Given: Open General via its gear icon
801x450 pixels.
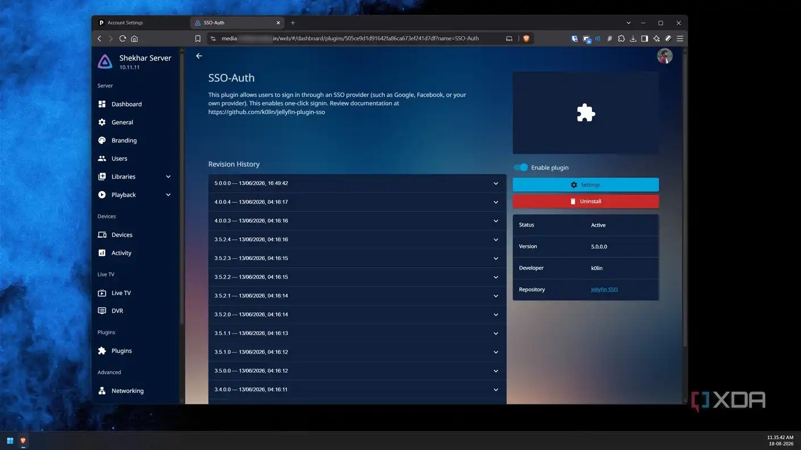Looking at the screenshot, I should coord(102,122).
